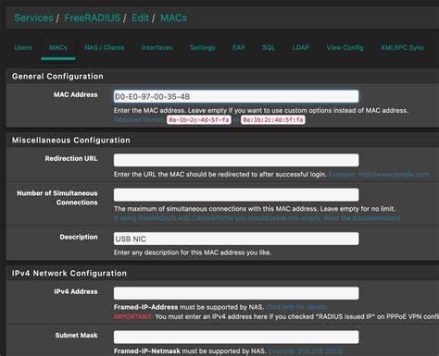The width and height of the screenshot is (439, 356).
Task: Click the Subnet Mask input field
Action: [236, 337]
